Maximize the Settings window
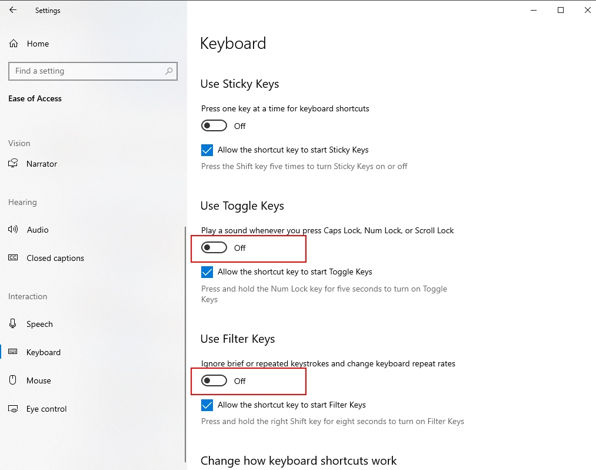The image size is (596, 470). click(x=561, y=10)
